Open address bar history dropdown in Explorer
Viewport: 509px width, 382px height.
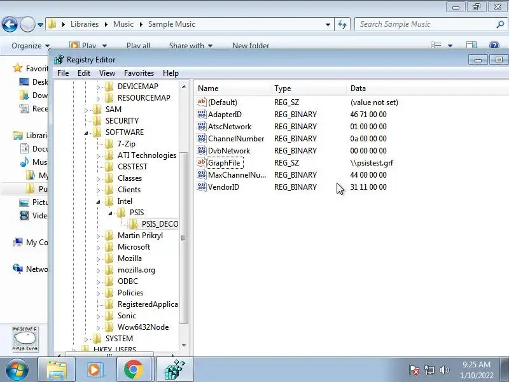328,25
